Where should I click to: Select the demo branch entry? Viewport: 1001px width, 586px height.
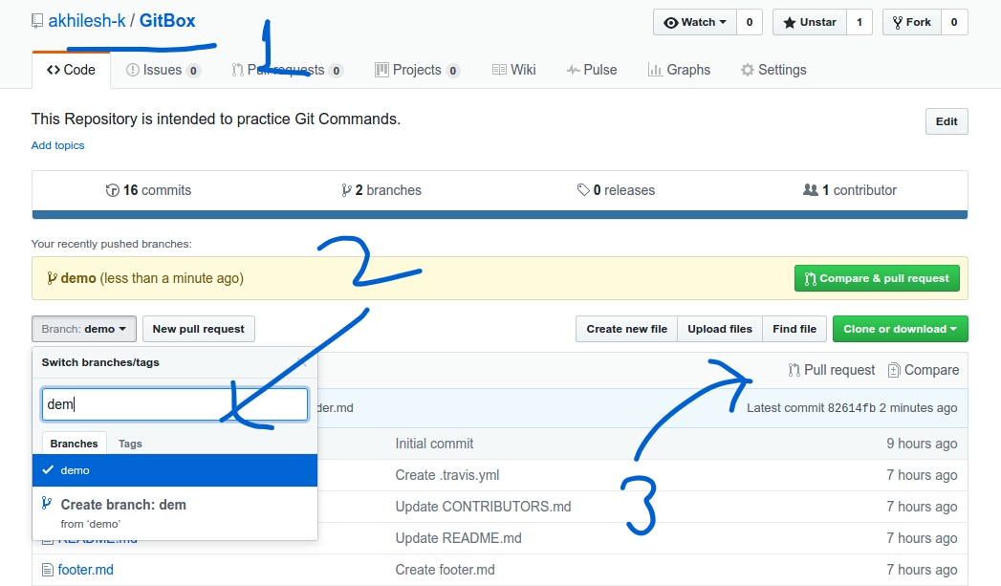tap(174, 470)
